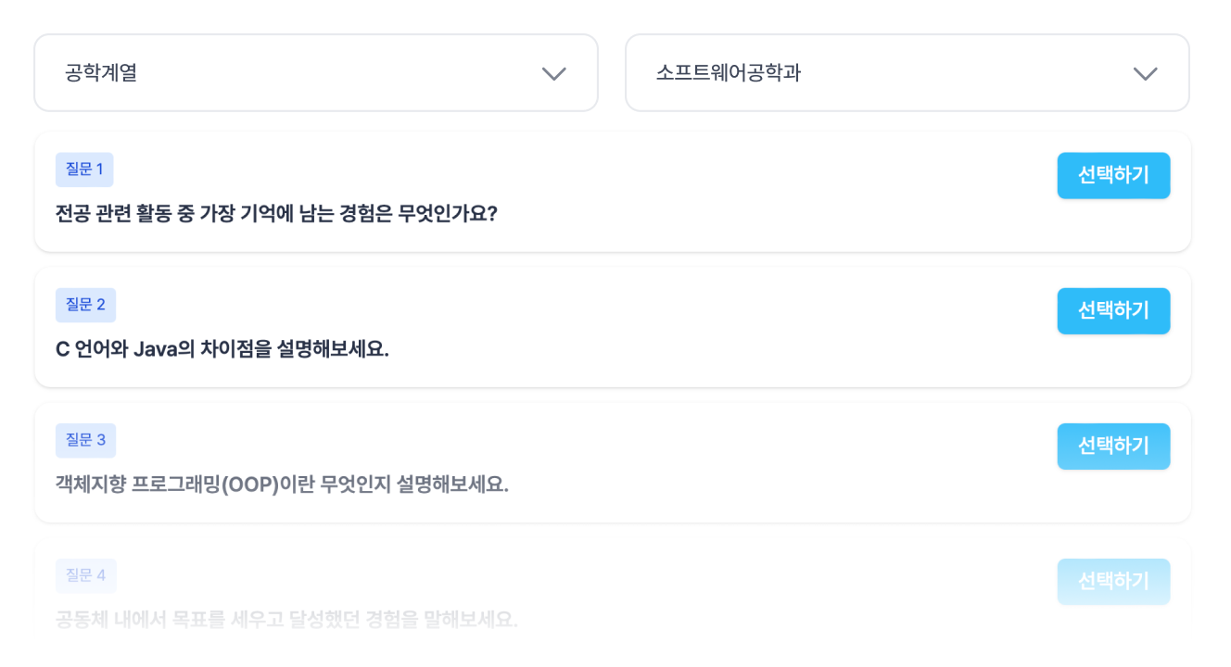The width and height of the screenshot is (1231, 667).
Task: Click the 공학계열 selected value text
Action: [101, 73]
